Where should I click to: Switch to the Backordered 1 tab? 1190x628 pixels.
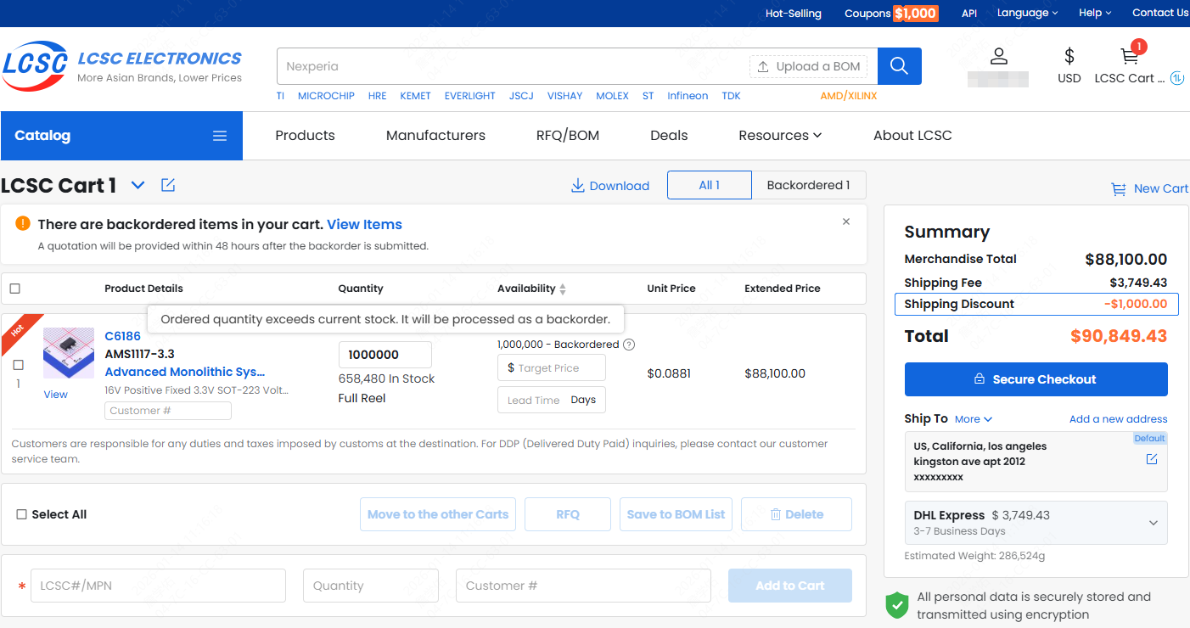(x=808, y=185)
